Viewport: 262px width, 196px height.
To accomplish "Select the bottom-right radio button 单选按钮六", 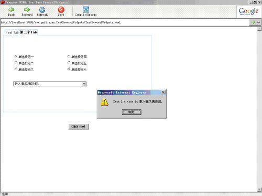I will point(69,69).
